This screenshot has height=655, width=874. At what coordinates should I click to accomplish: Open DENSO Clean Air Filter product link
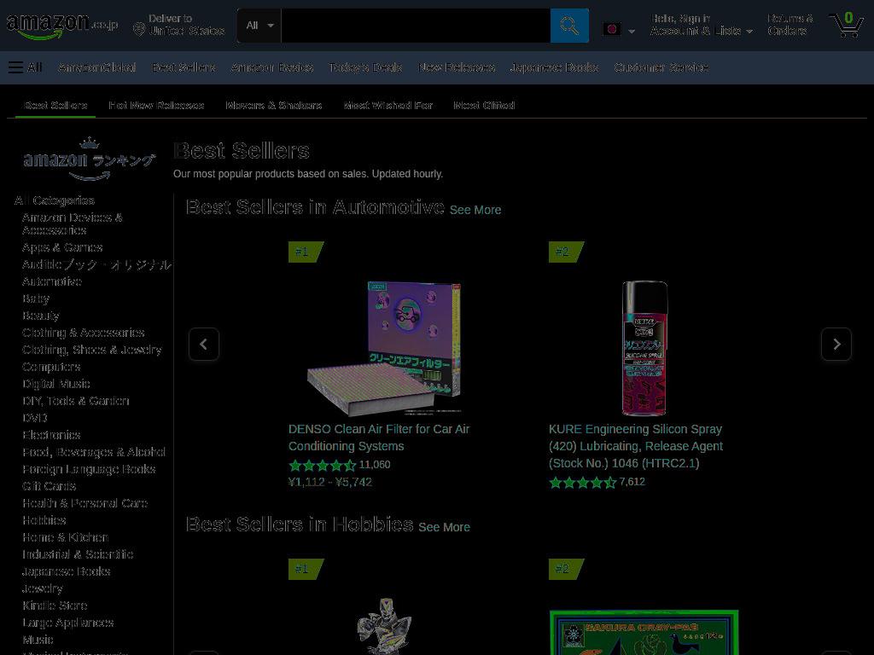click(x=379, y=438)
